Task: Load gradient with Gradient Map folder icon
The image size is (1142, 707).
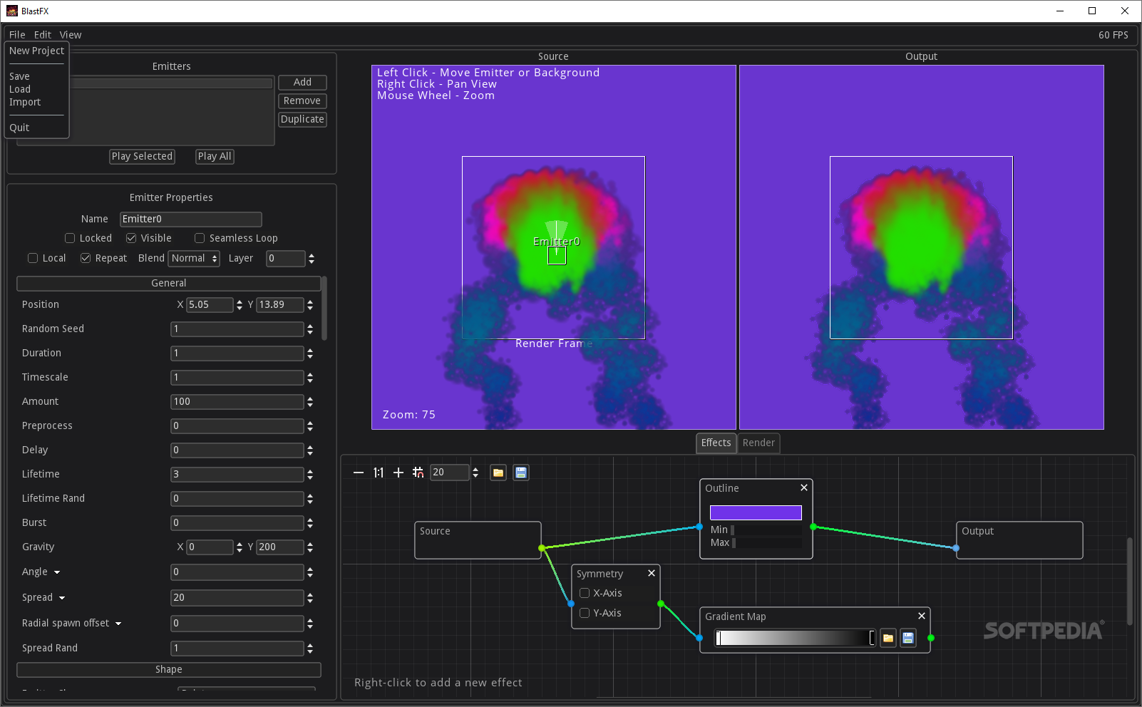Action: pos(888,638)
